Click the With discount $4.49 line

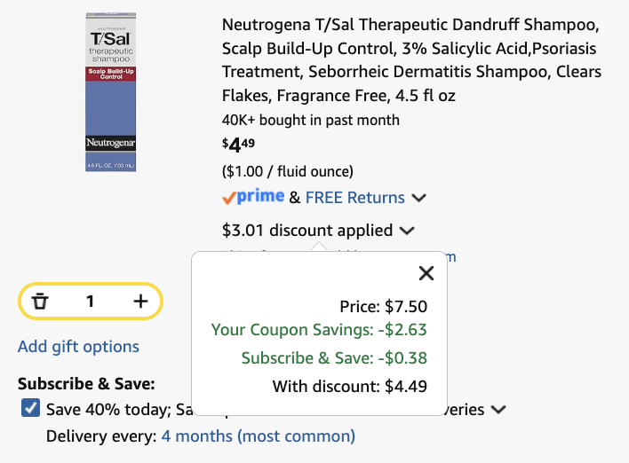(x=350, y=387)
